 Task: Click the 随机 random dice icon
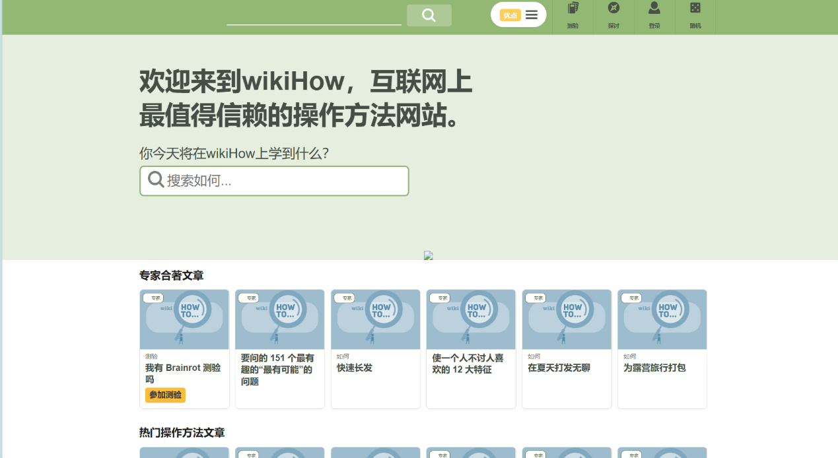[695, 16]
